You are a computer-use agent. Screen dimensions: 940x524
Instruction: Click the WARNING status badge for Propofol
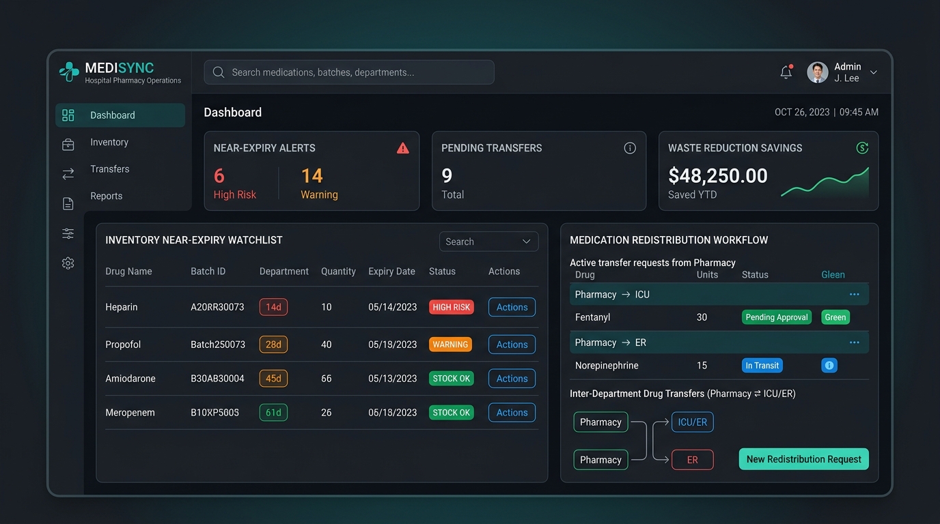coord(450,345)
